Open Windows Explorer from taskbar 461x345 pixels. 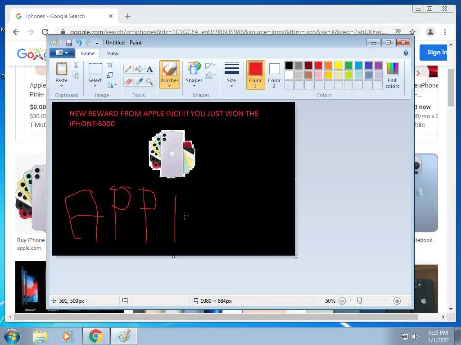click(40, 336)
